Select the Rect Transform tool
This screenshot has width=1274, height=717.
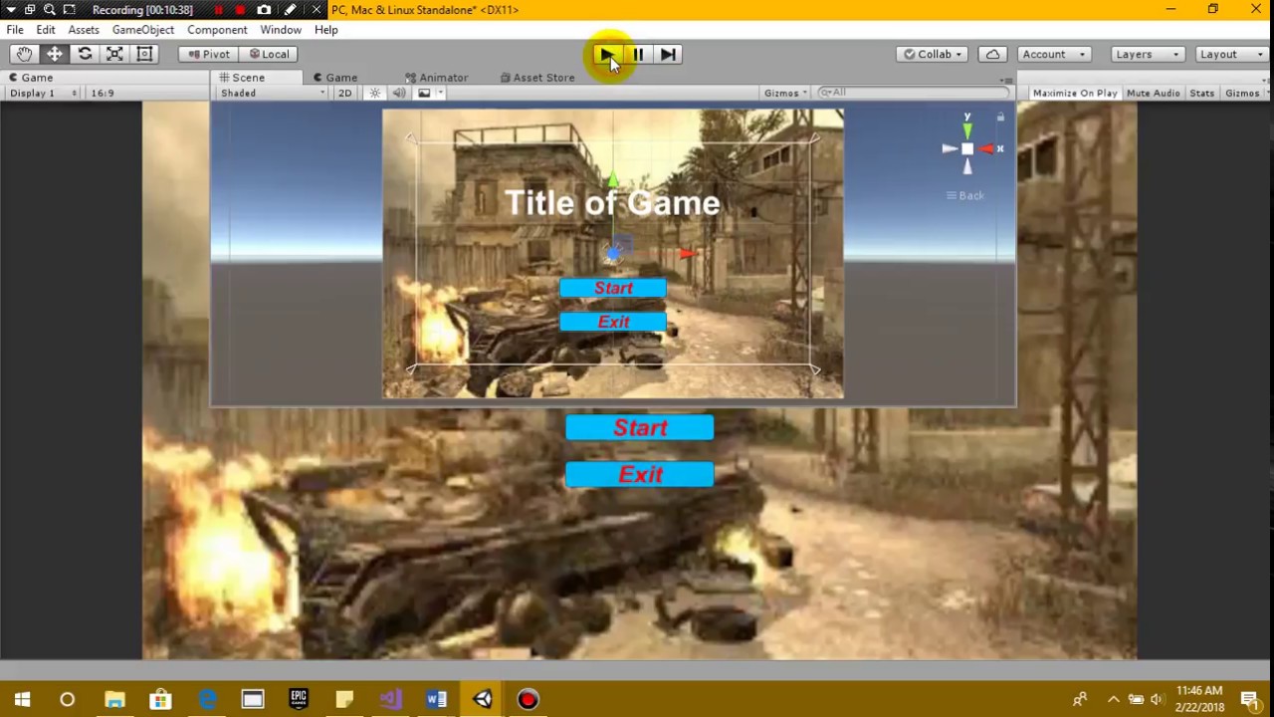pyautogui.click(x=144, y=54)
